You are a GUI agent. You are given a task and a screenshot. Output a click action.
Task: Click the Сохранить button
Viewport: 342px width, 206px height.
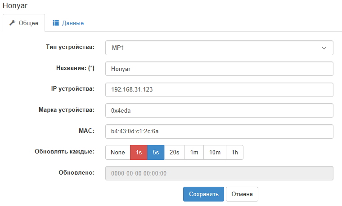pos(203,194)
